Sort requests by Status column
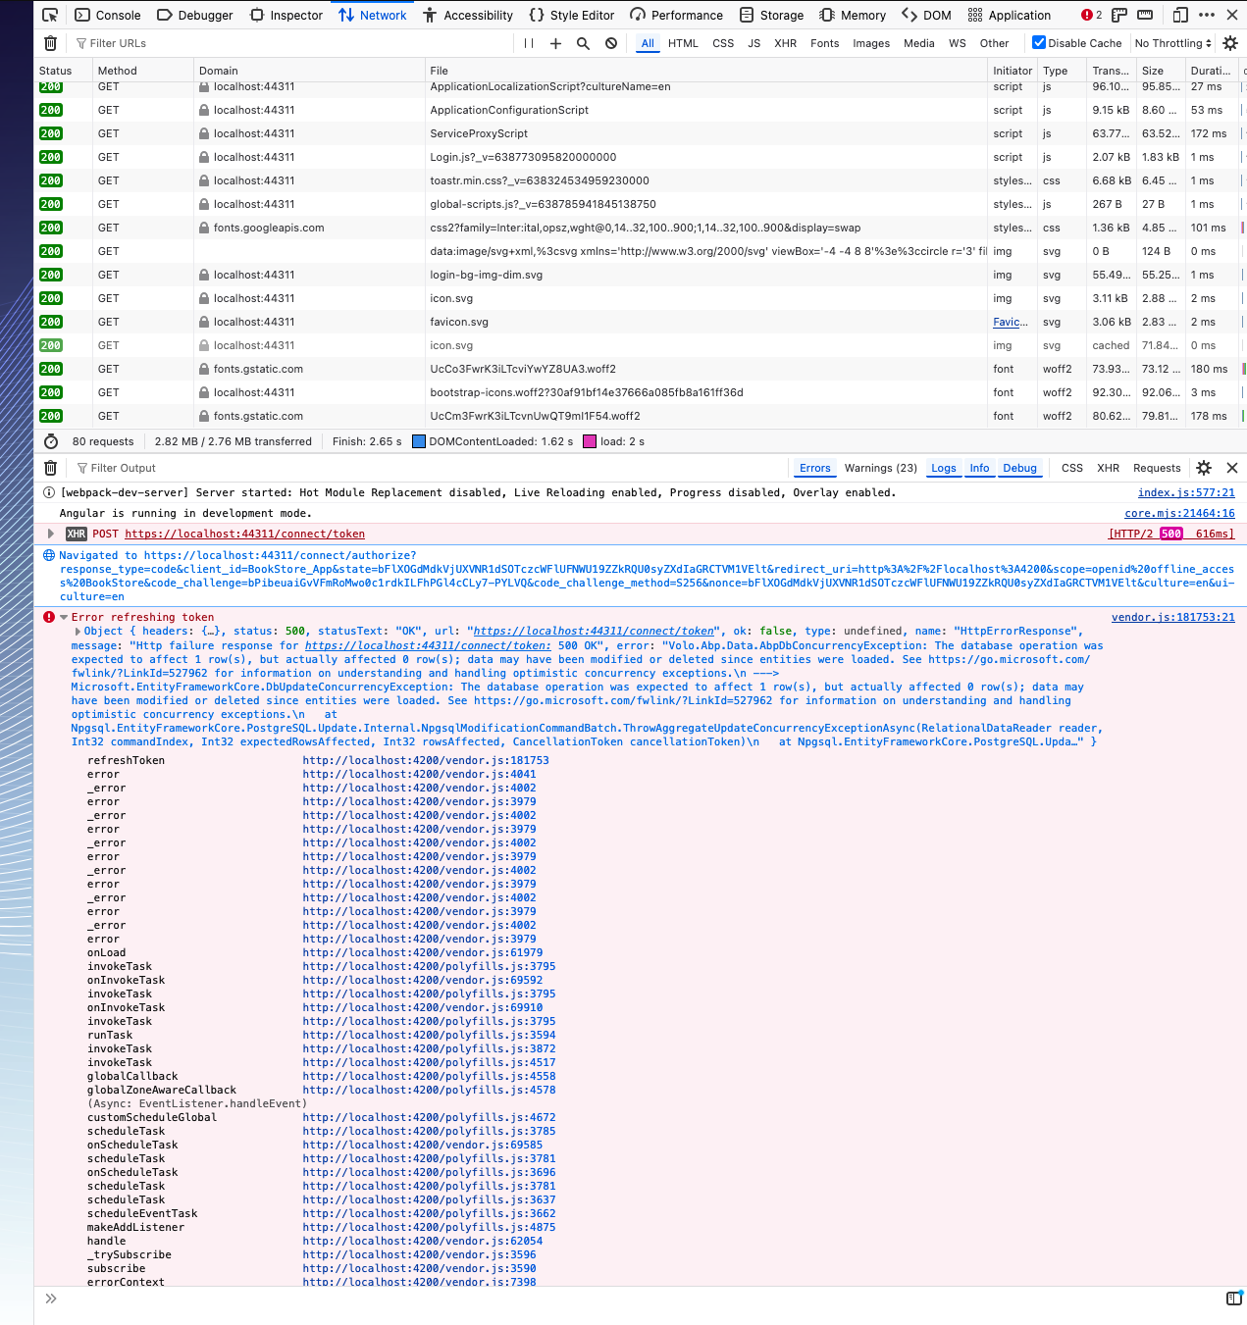Viewport: 1247px width, 1325px height. (64, 71)
